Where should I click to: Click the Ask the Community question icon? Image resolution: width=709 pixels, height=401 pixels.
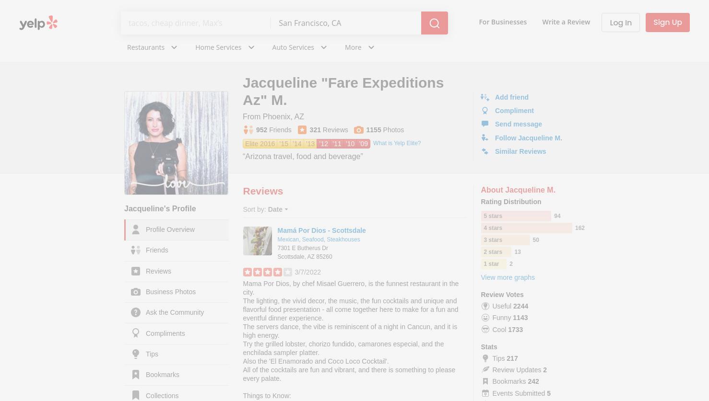(136, 312)
